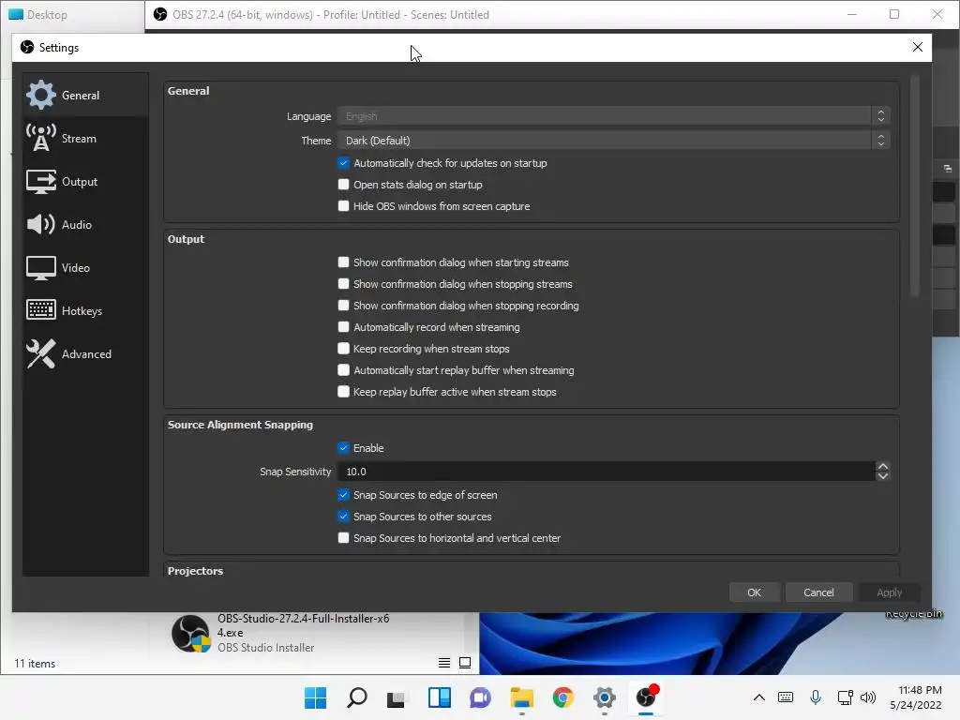The height and width of the screenshot is (720, 960).
Task: Enable Hide OBS windows from screen capture
Action: [343, 206]
